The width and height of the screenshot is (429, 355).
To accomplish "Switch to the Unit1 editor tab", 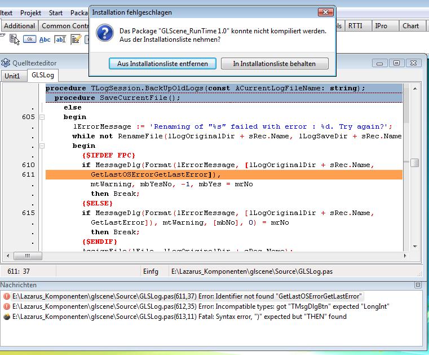I will click(x=12, y=76).
